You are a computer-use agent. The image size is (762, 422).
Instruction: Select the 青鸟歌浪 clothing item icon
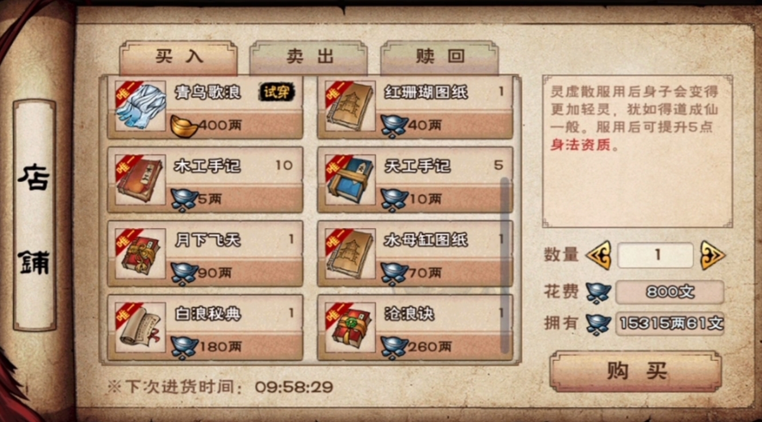coord(141,106)
